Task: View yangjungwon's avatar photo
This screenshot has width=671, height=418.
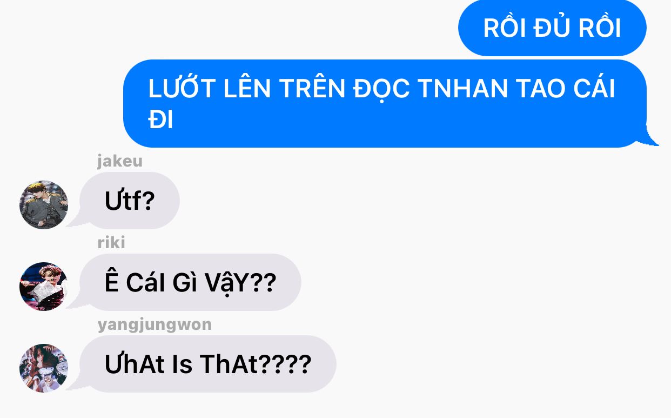Action: coord(44,368)
